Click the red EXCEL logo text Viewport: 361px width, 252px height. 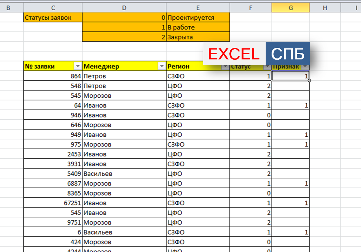tap(234, 54)
